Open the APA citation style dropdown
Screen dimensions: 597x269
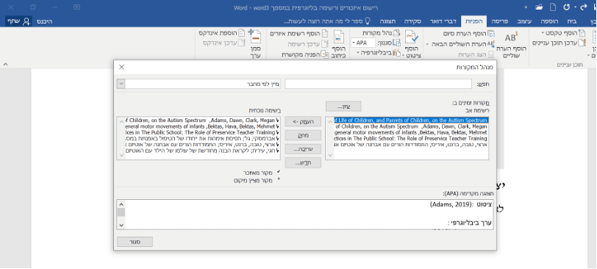(363, 43)
